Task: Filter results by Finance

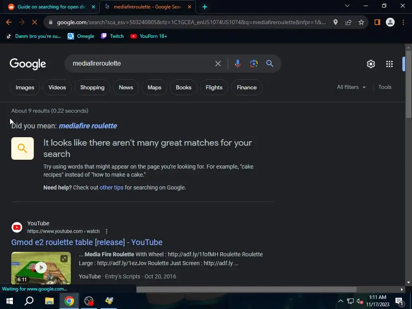Action: coord(247,87)
